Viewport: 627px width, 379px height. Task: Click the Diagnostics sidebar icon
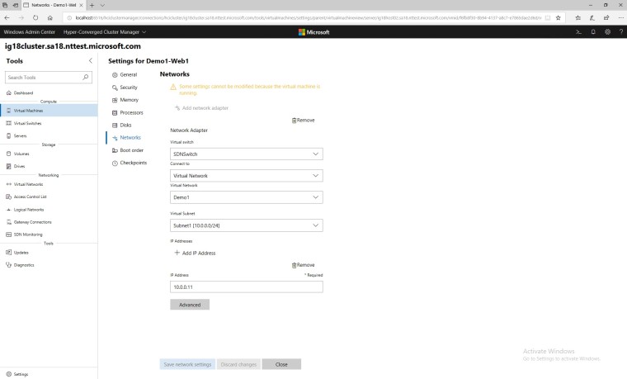tap(9, 264)
